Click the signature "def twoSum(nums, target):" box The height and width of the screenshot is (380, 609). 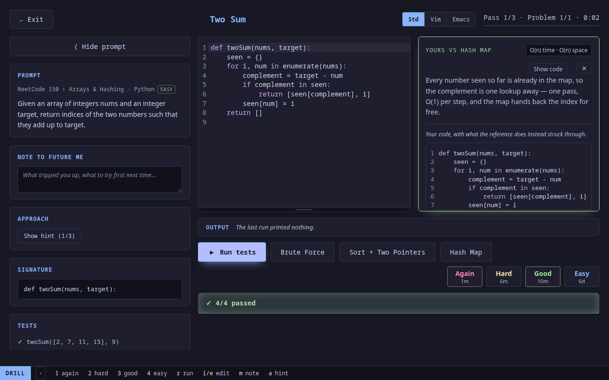coord(100,289)
